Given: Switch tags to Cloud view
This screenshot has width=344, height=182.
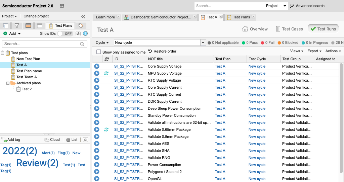Looking at the screenshot, I should click(52, 140).
